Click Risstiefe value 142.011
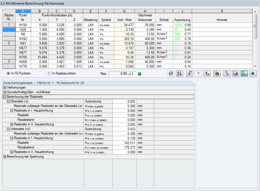This screenshot has height=191, width=260. (x=125, y=143)
